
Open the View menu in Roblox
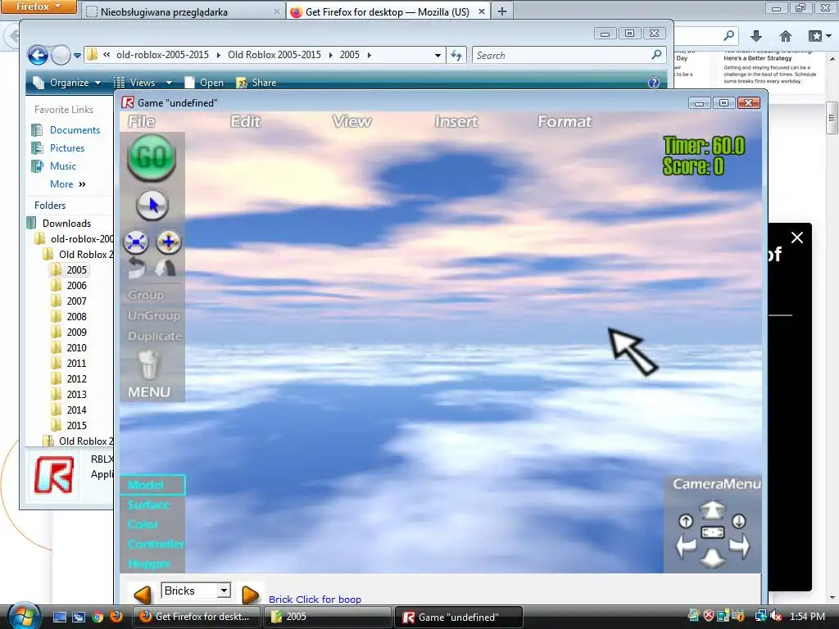[351, 121]
